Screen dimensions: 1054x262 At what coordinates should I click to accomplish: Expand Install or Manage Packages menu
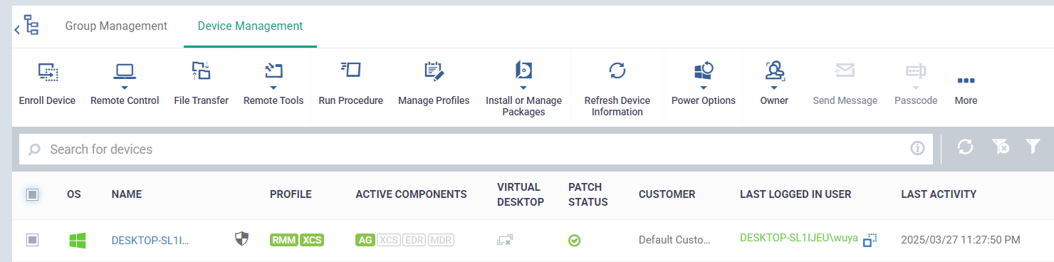coord(523,89)
